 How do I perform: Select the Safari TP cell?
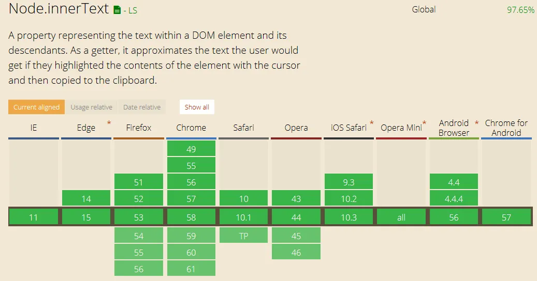coord(243,236)
